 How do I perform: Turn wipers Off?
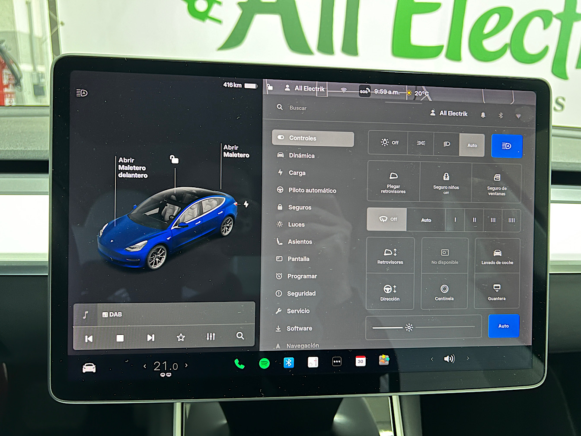click(x=387, y=219)
